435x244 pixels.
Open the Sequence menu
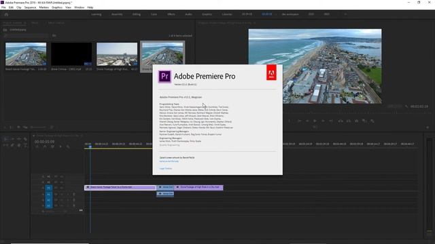30,7
